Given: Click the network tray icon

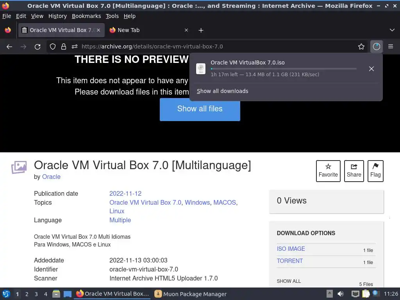Looking at the screenshot, I should (x=355, y=294).
